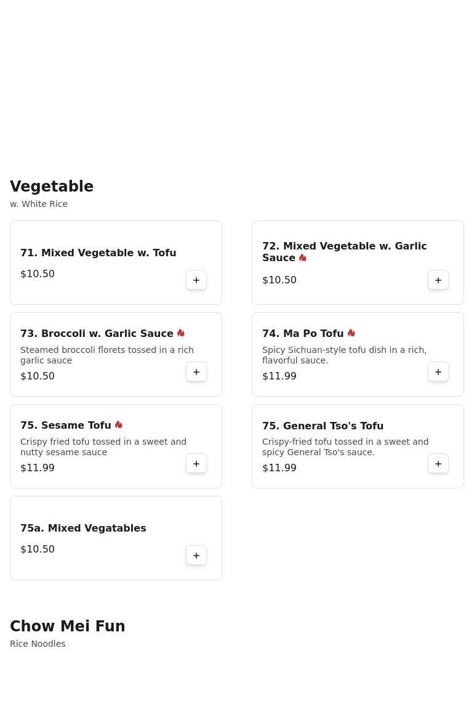Click spicy icon on Mixed Vegetable Garlic Sauce
This screenshot has width=474, height=725.
303,258
